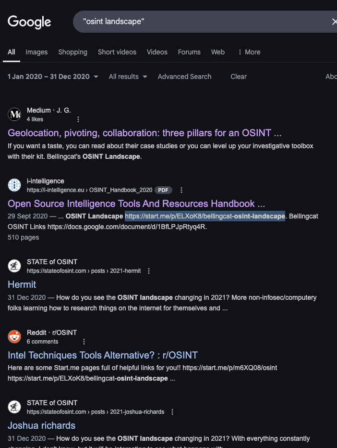Open the All results dropdown
The width and height of the screenshot is (337, 448).
click(128, 77)
